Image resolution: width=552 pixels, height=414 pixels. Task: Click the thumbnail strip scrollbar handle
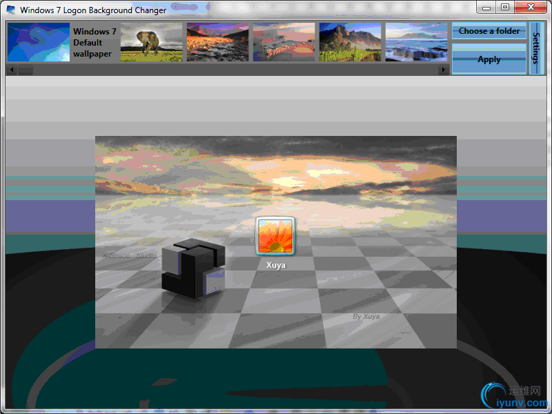(x=26, y=70)
